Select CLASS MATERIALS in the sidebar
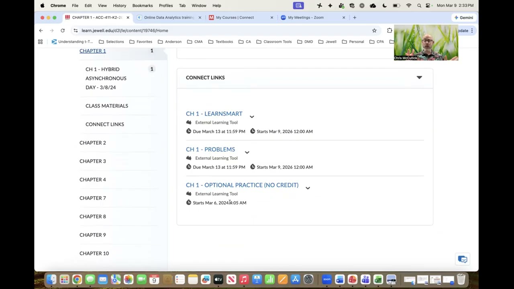This screenshot has height=289, width=514. 107,106
